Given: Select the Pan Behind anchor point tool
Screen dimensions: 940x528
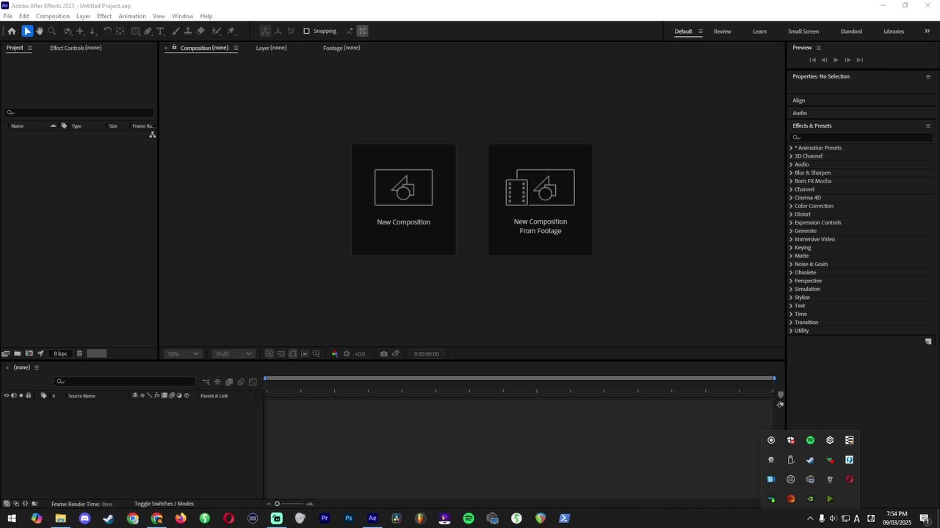Looking at the screenshot, I should point(120,31).
